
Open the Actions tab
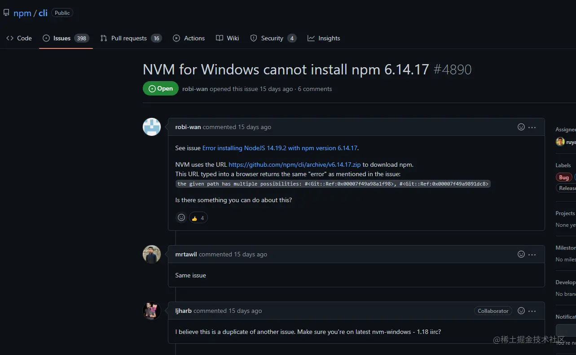click(189, 38)
